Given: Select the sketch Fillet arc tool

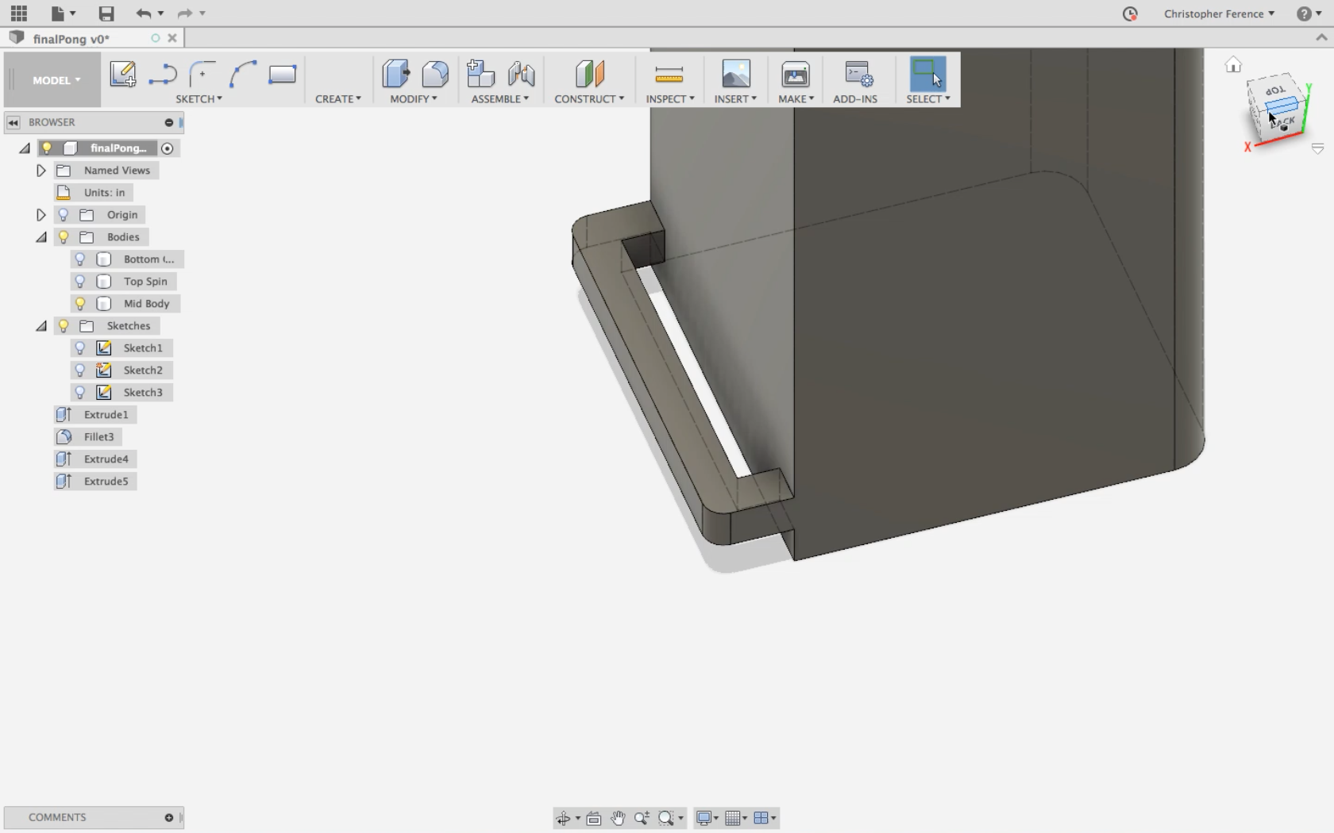Looking at the screenshot, I should coord(202,75).
